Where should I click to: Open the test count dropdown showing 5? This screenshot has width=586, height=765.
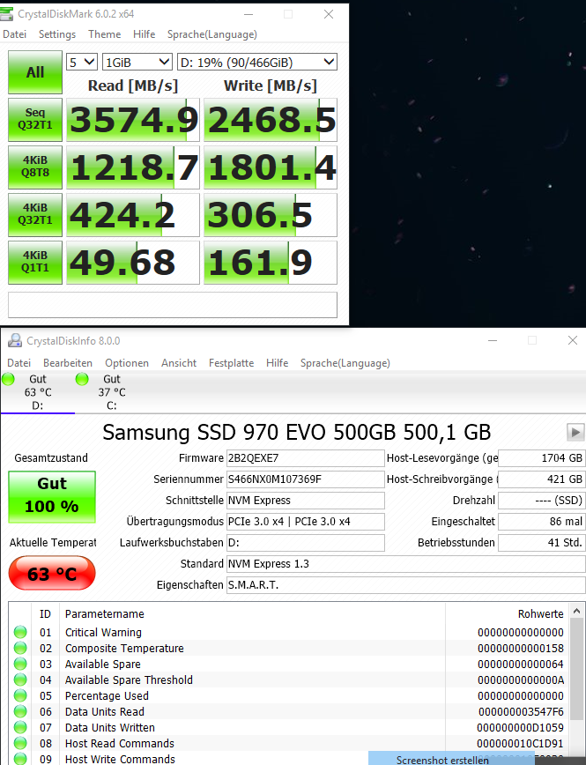click(82, 62)
